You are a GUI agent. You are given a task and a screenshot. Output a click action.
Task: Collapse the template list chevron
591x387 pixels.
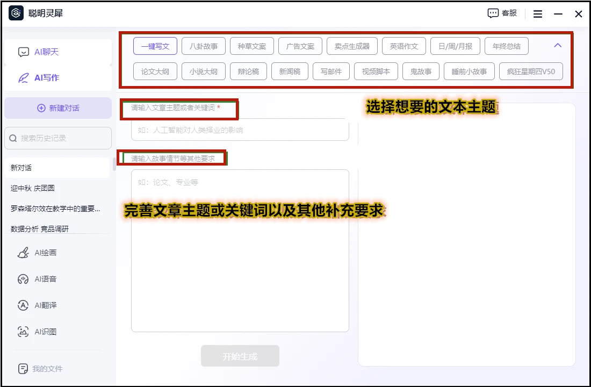pyautogui.click(x=558, y=45)
